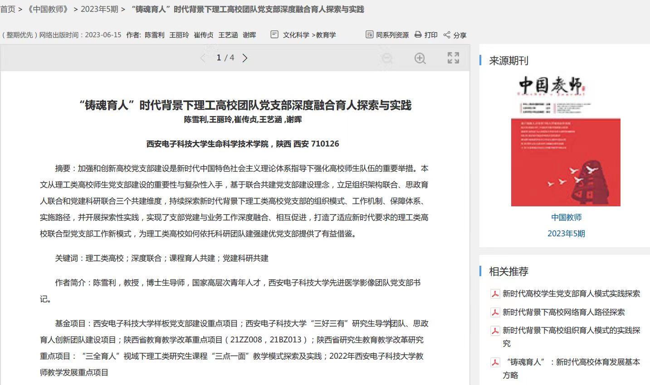Open author 王丽玲 profile link
This screenshot has height=385, width=650.
point(179,35)
